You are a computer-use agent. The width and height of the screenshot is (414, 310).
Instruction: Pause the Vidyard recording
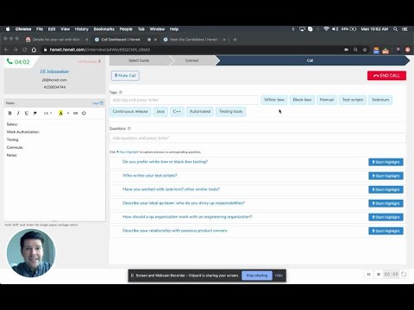click(x=368, y=275)
